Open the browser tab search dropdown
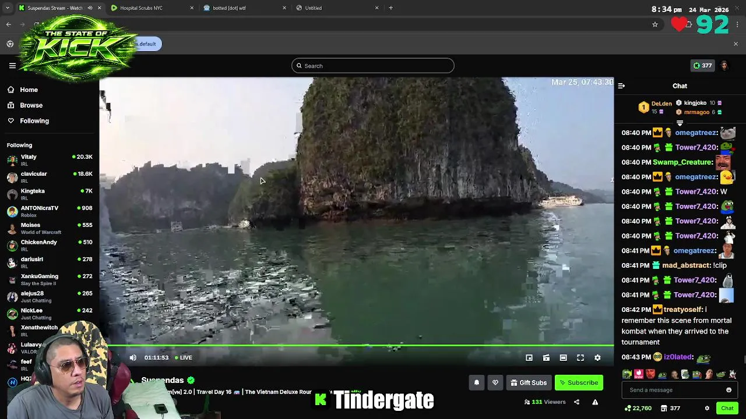This screenshot has width=746, height=419. click(x=8, y=8)
